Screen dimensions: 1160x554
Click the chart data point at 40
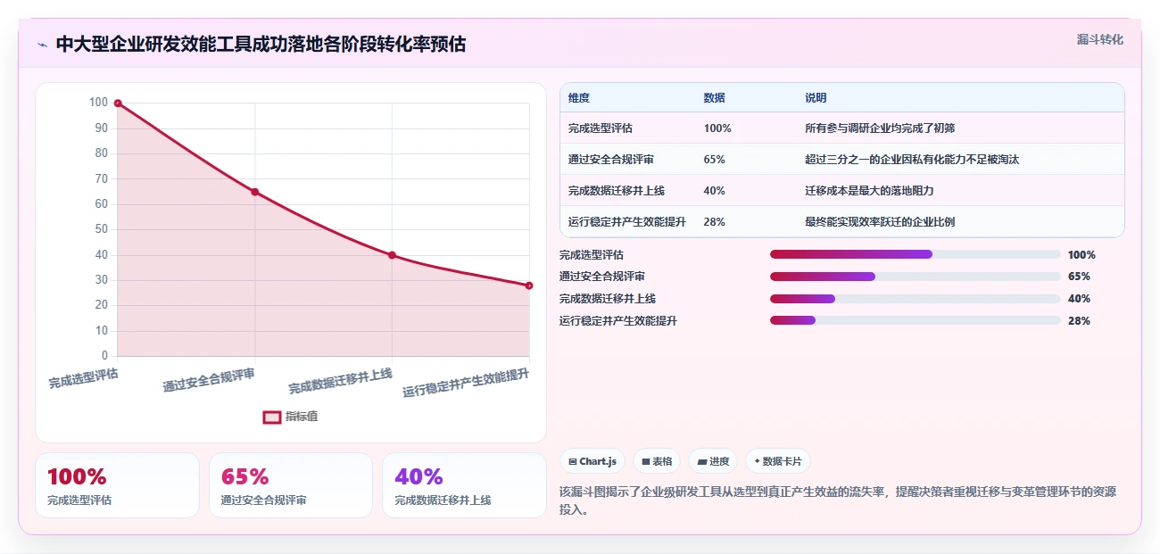click(x=392, y=255)
